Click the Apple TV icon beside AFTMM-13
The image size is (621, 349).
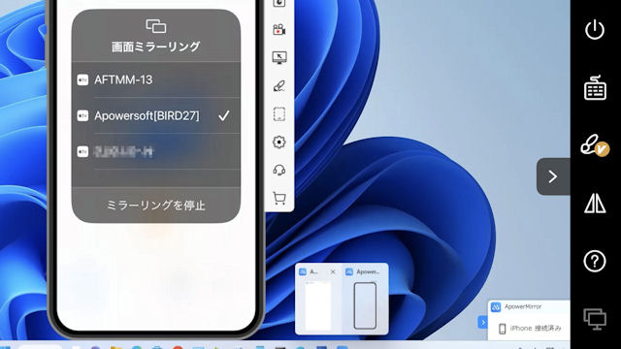[82, 79]
